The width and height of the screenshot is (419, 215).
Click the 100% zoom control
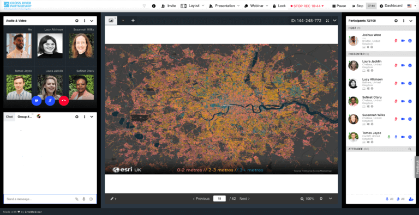point(307,199)
